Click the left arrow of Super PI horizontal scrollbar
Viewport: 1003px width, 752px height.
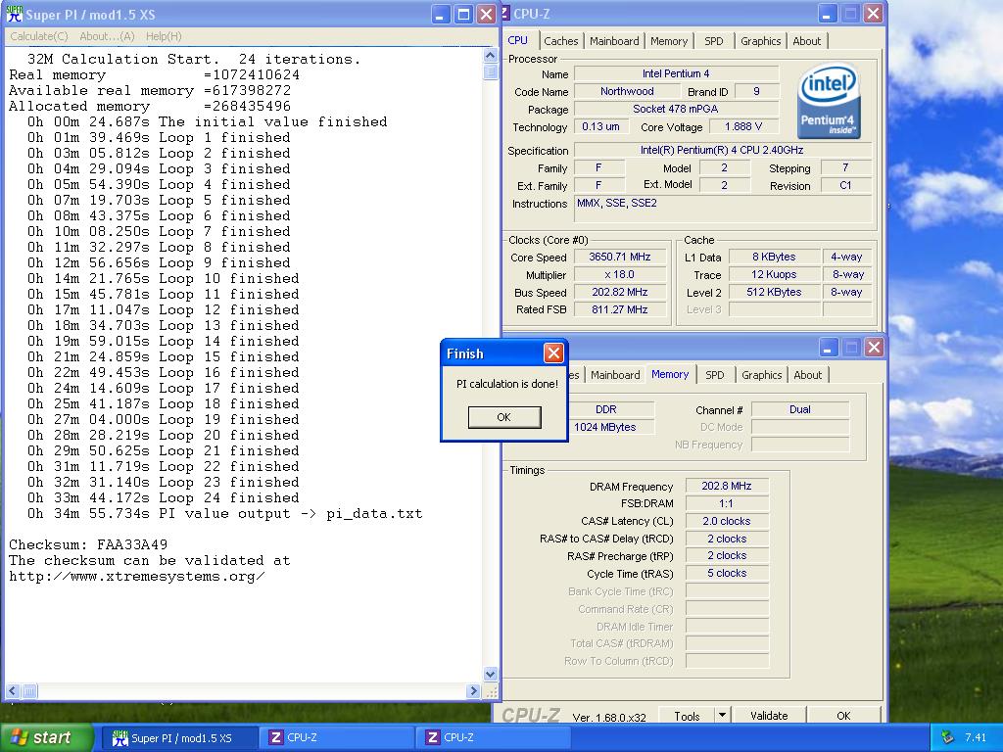coord(13,690)
